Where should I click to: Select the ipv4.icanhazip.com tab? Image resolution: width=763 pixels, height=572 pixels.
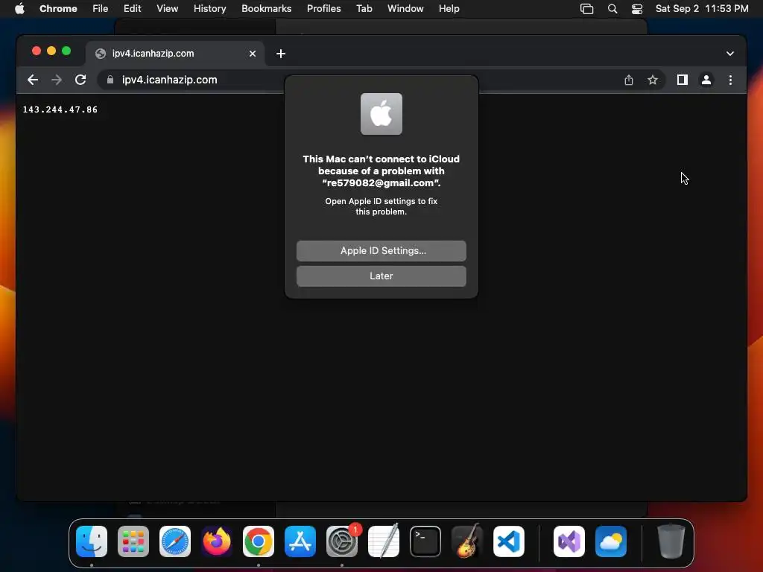pyautogui.click(x=175, y=54)
